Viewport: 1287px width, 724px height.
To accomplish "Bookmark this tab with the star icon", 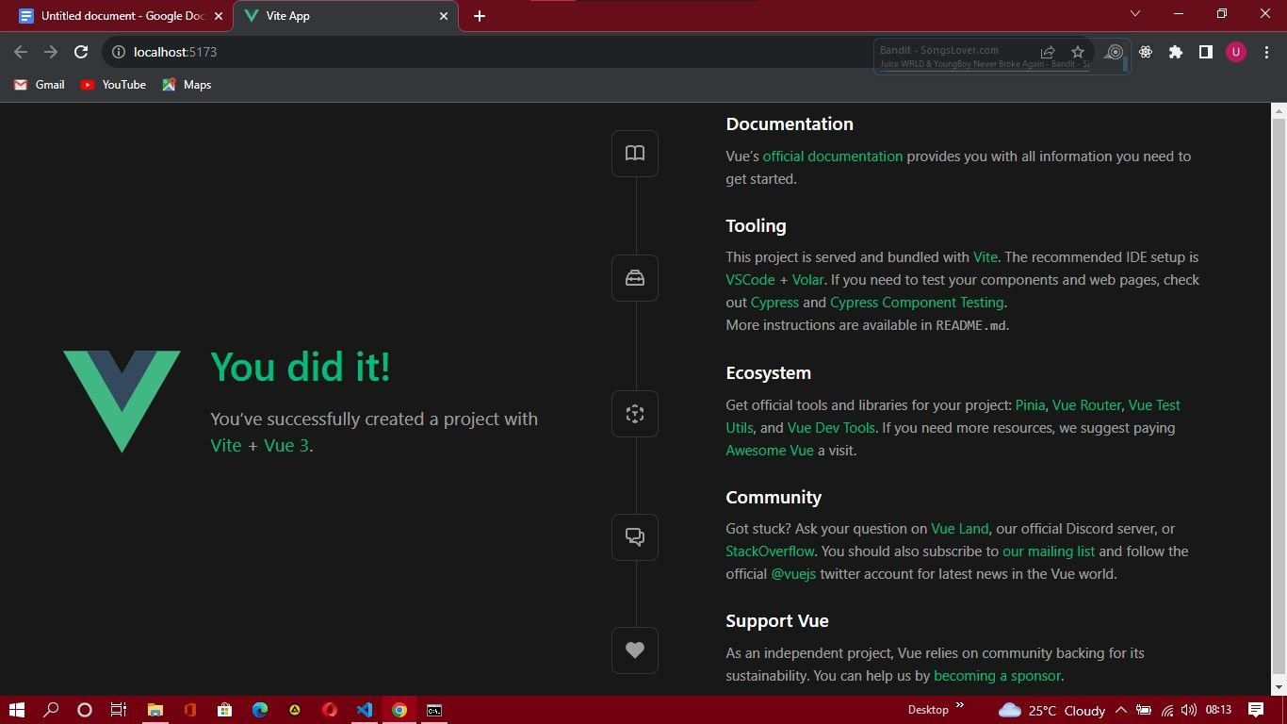I will pos(1078,52).
